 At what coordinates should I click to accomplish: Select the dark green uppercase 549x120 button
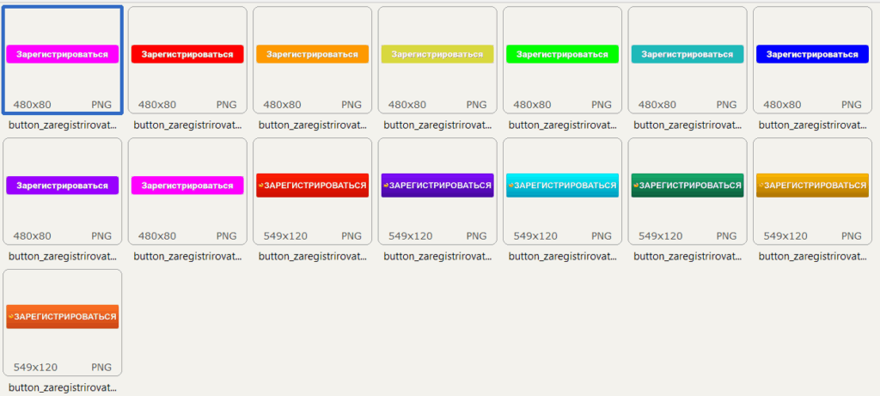coord(687,186)
